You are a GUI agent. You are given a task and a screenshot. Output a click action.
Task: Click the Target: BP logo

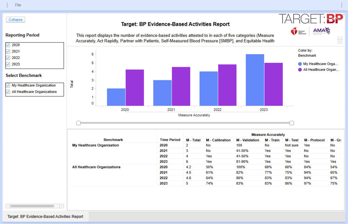311,19
